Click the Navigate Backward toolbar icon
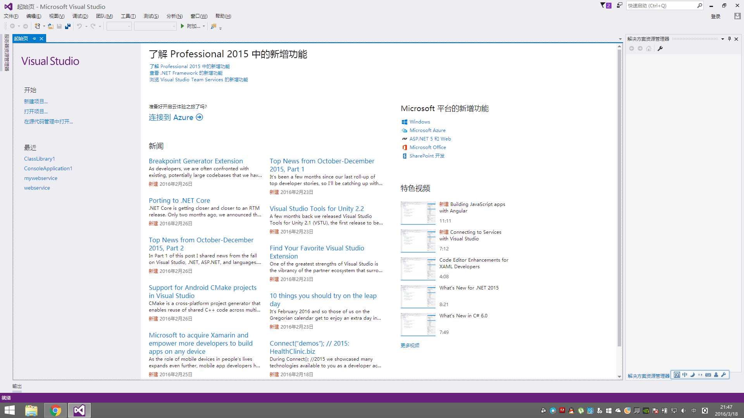744x418 pixels. click(x=12, y=26)
